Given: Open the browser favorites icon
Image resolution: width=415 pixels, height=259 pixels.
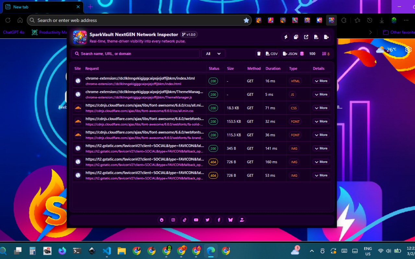Looking at the screenshot, I should pos(357,20).
